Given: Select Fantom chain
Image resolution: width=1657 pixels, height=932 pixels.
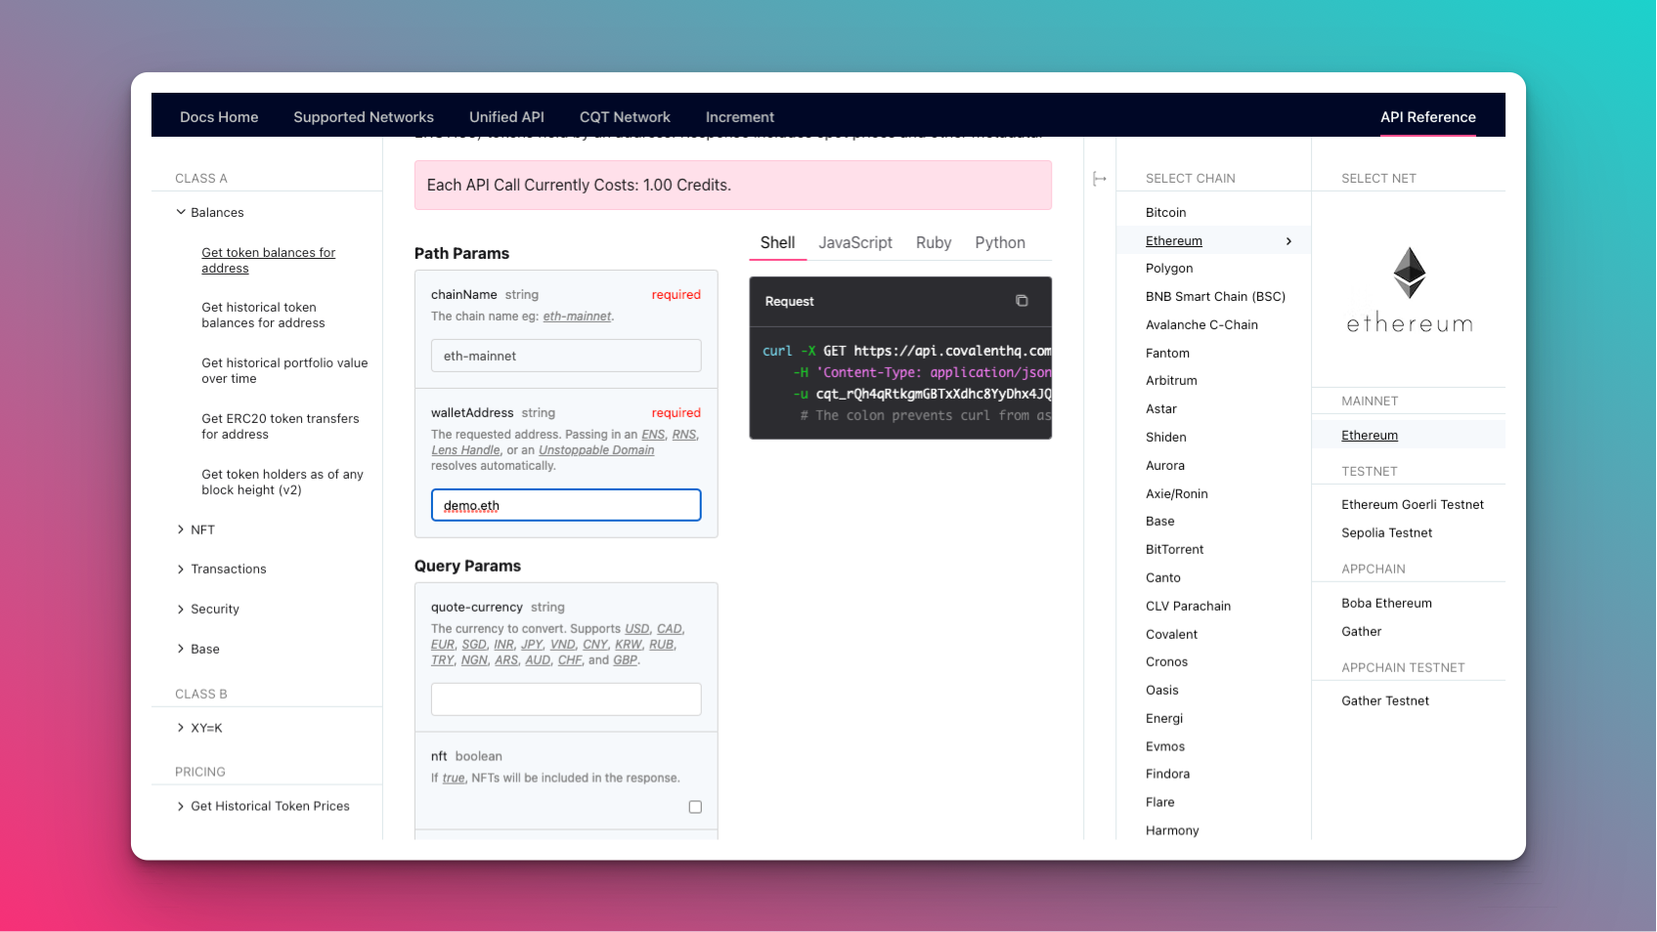Looking at the screenshot, I should pos(1167,354).
